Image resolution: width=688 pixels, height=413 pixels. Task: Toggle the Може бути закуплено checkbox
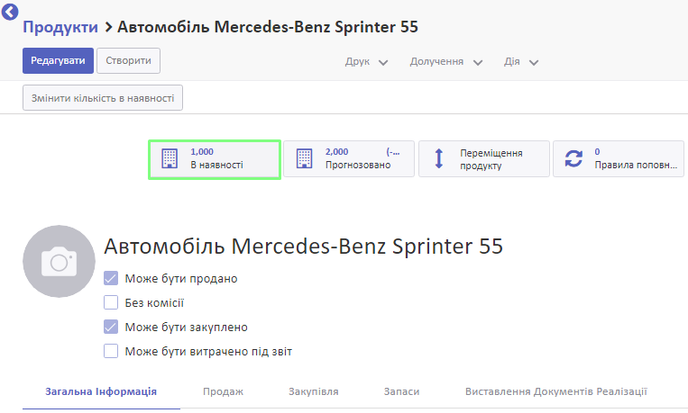[111, 327]
